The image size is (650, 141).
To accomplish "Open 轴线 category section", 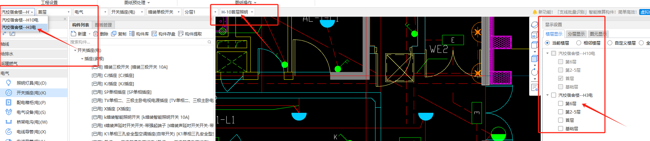I will (x=34, y=44).
